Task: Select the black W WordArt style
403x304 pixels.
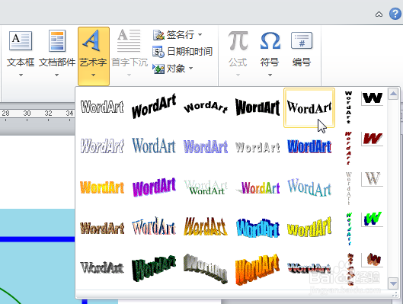Action: click(x=373, y=98)
